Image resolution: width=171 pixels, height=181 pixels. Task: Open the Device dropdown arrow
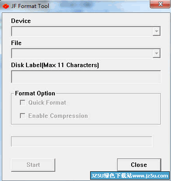coord(156,31)
